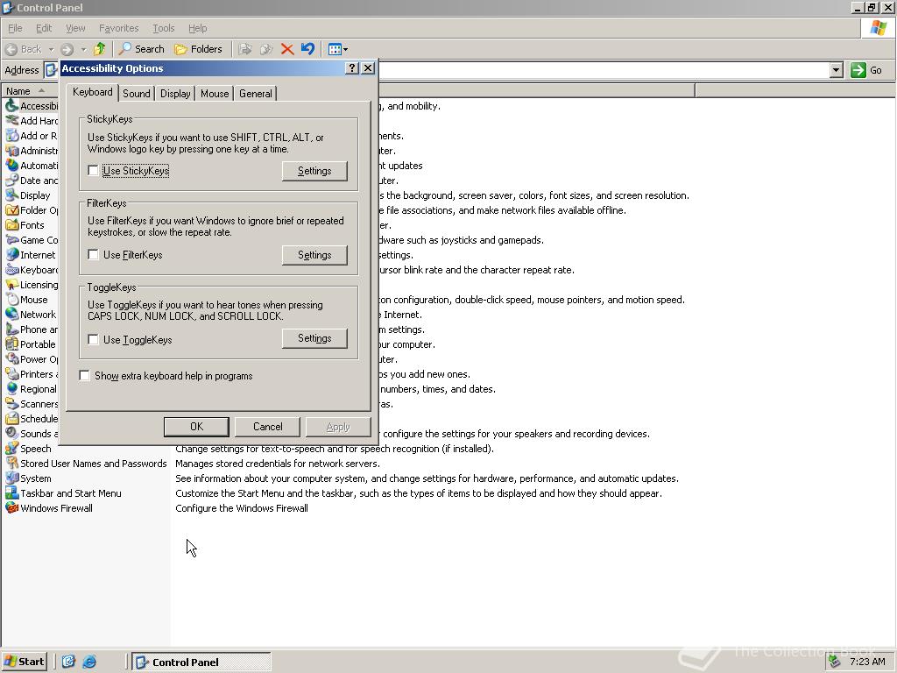The height and width of the screenshot is (673, 897).
Task: Click the Show Desktop quick launch icon
Action: click(x=68, y=662)
